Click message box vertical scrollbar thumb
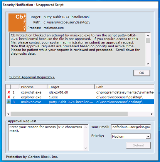The height and width of the screenshot is (162, 160). pyautogui.click(x=148, y=40)
